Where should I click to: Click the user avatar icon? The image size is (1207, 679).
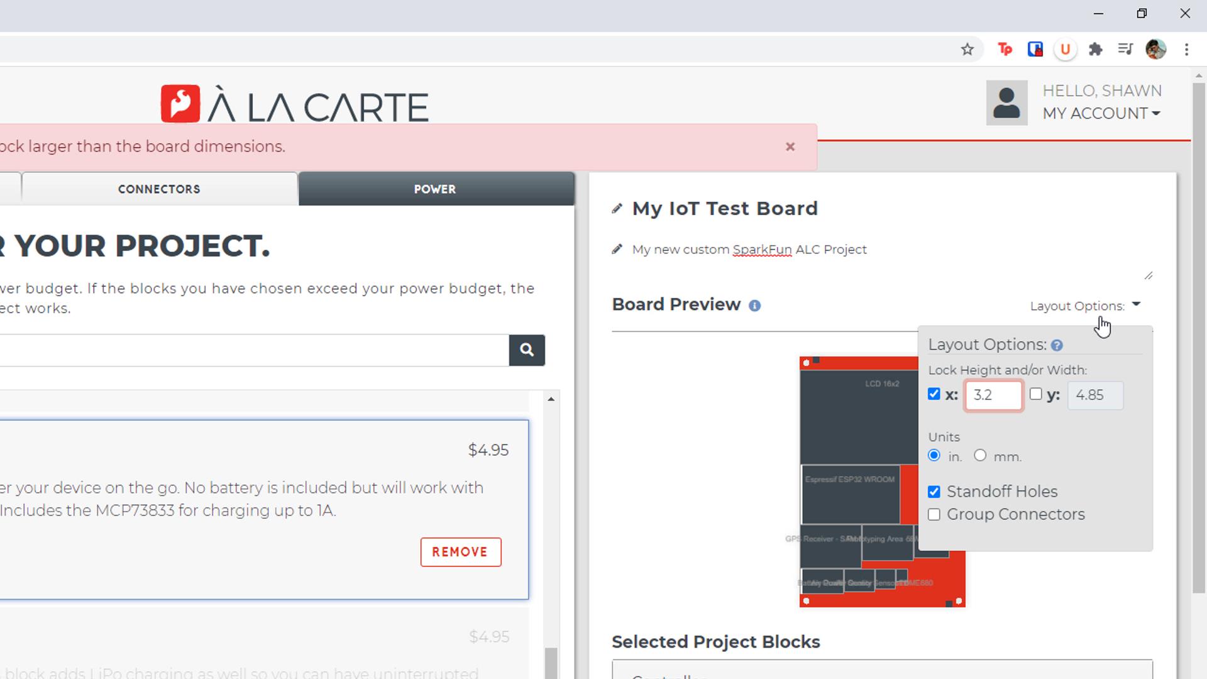coord(1006,103)
